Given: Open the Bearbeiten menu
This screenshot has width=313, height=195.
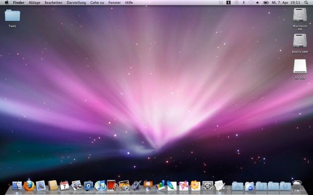Looking at the screenshot, I should (53, 2).
